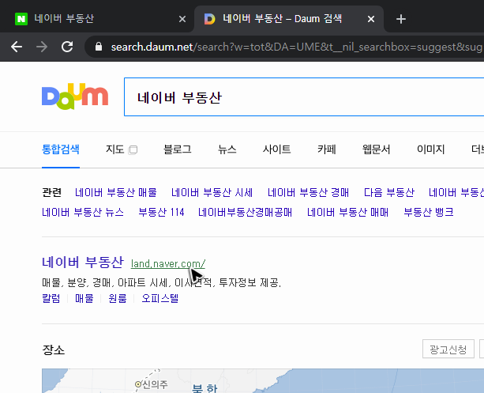
Task: Click related search 다음 부동산
Action: pos(389,192)
